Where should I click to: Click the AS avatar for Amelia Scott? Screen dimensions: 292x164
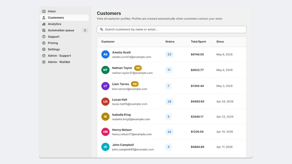[105, 54]
